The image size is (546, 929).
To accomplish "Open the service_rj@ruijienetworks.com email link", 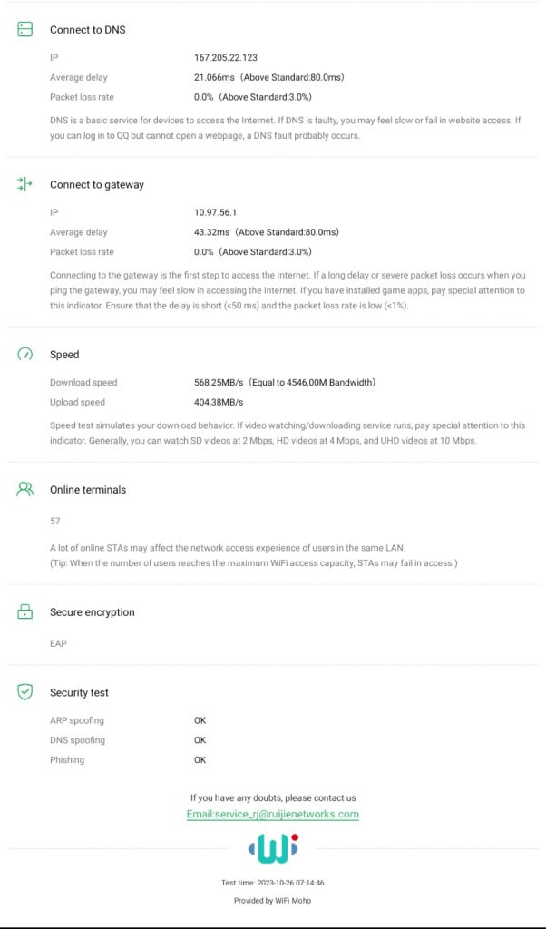I will pos(273,815).
